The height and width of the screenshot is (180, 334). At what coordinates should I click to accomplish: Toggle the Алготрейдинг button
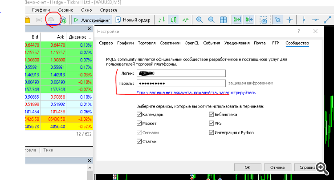click(92, 20)
